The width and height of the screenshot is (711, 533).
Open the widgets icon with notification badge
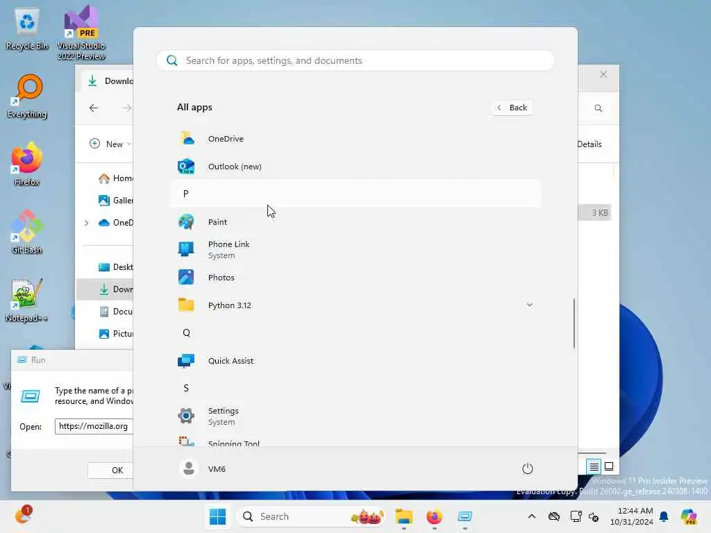24,515
